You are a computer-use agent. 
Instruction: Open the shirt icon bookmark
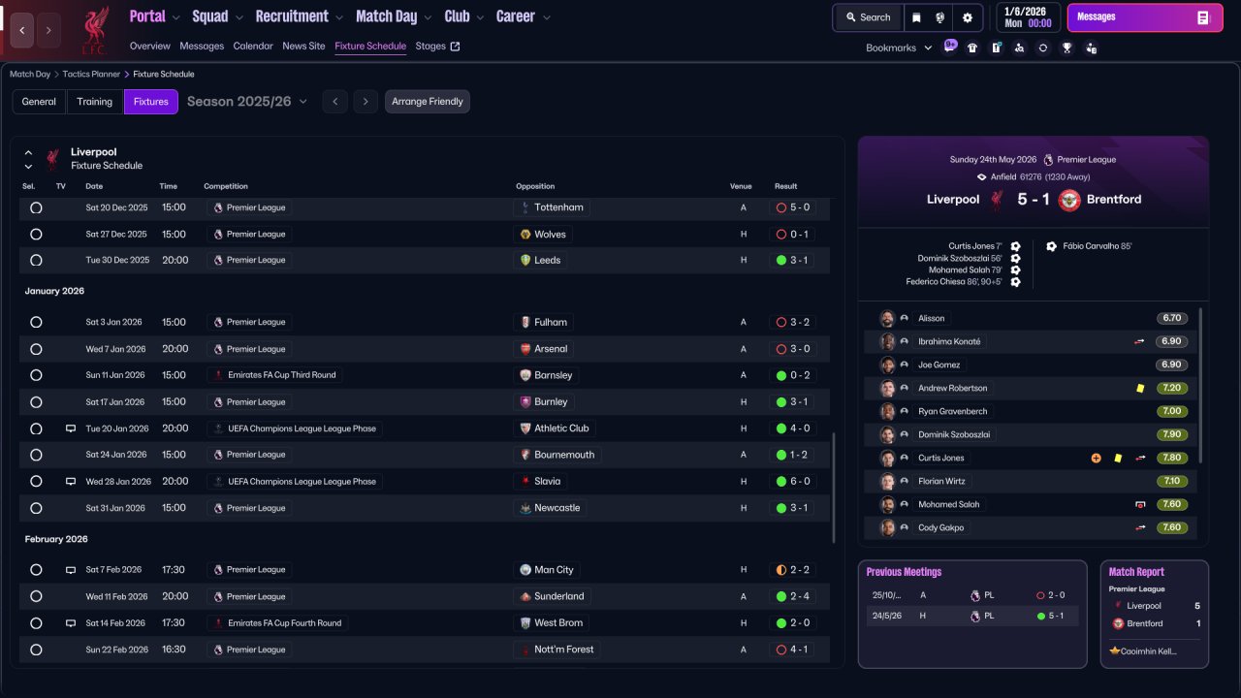(x=972, y=48)
